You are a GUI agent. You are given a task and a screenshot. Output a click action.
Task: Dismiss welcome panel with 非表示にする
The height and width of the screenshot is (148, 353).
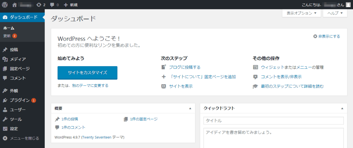click(x=327, y=36)
